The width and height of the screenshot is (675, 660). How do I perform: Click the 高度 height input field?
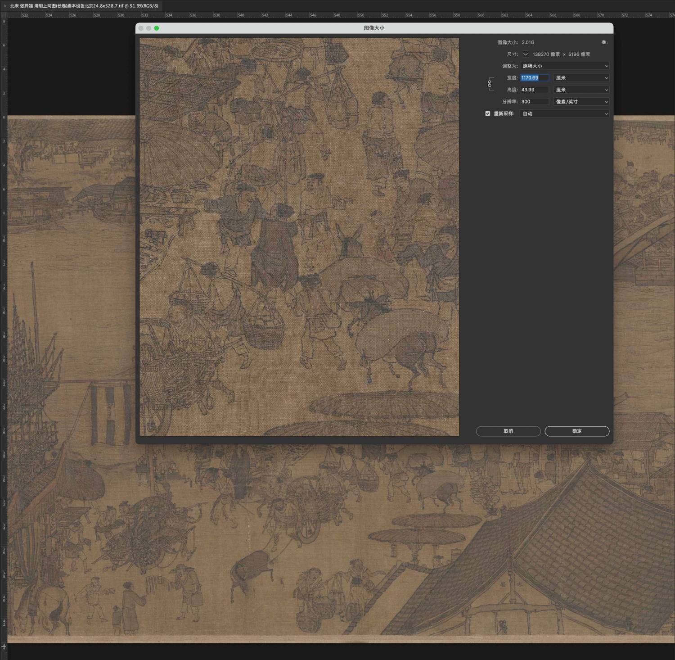point(535,90)
